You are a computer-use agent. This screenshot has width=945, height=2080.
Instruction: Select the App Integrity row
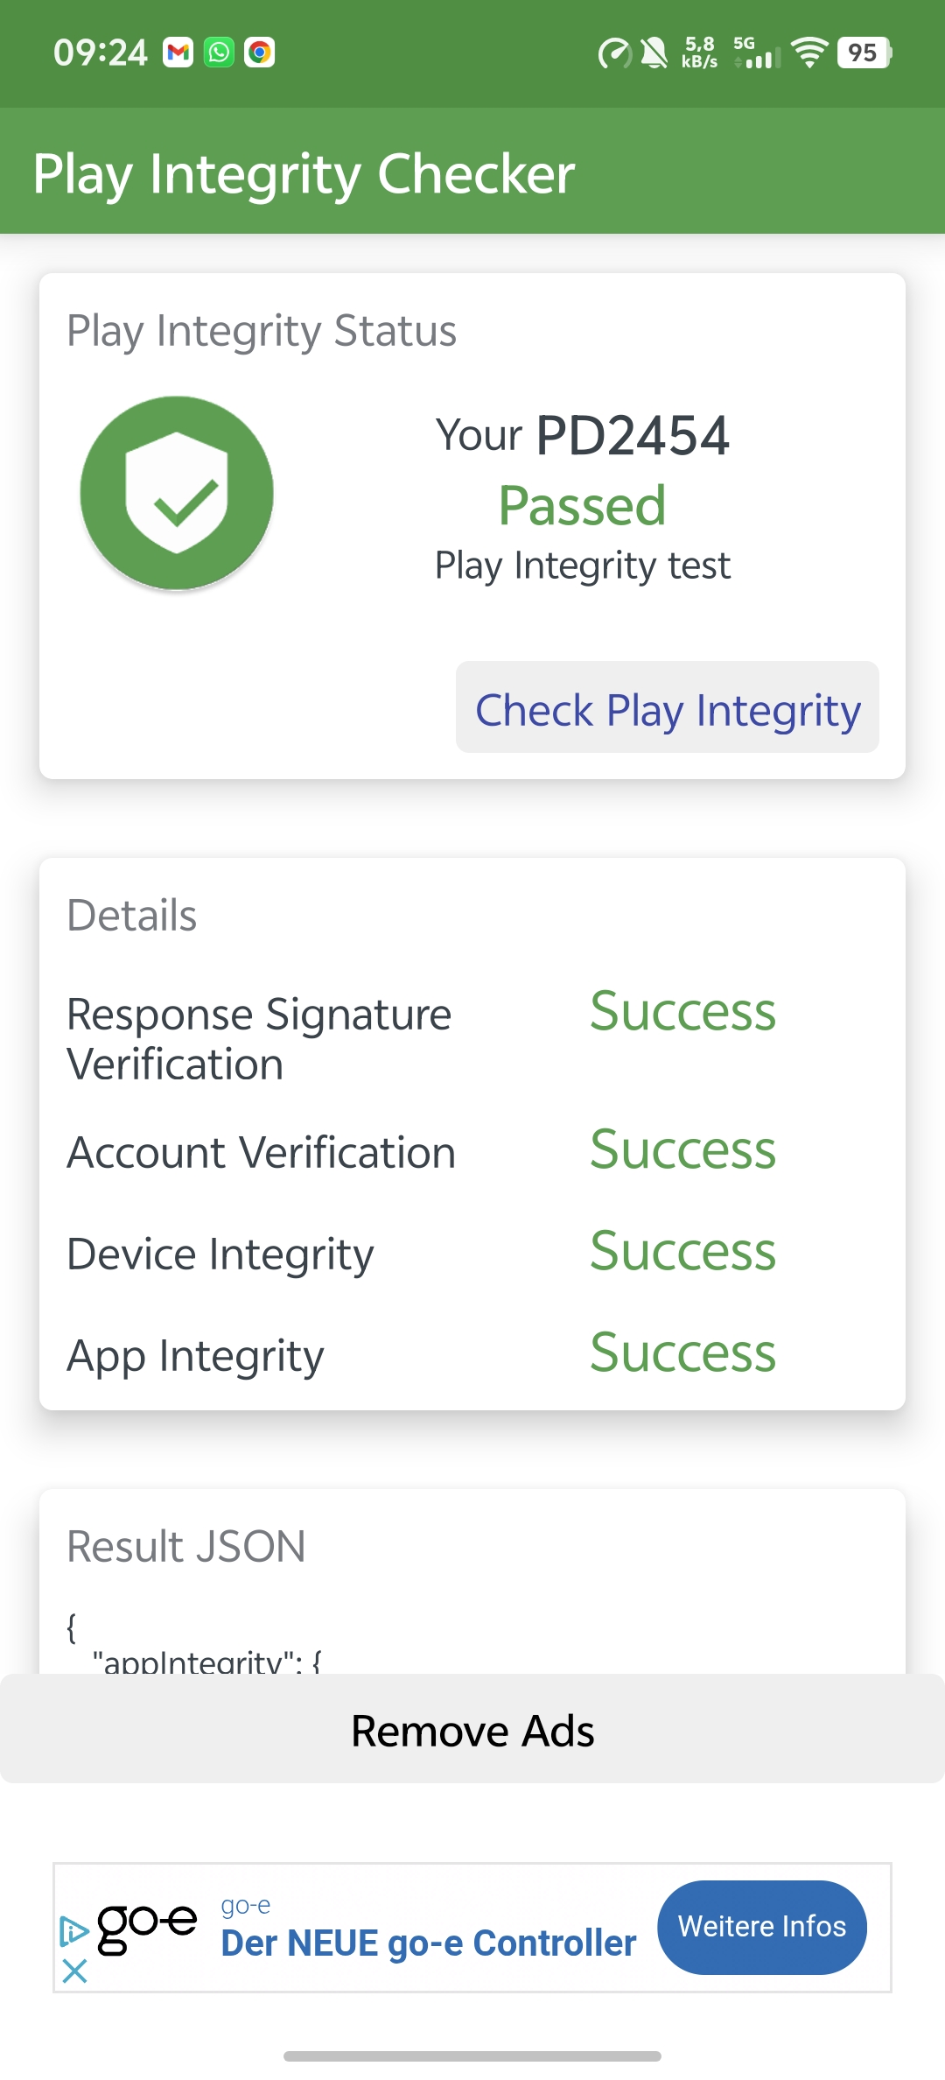[x=472, y=1353]
